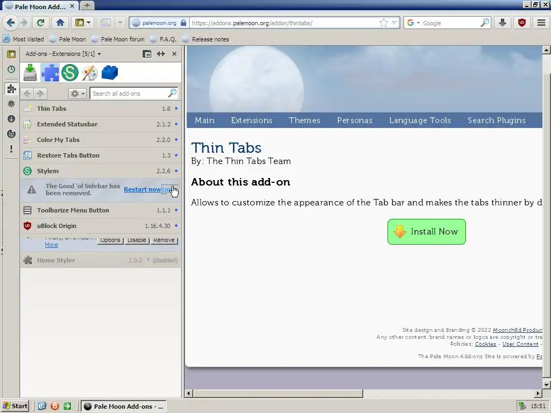The image size is (551, 413).
Task: Open the Plugins lego brick category
Action: tap(110, 73)
